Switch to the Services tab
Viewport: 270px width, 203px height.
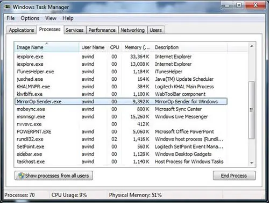(74, 30)
